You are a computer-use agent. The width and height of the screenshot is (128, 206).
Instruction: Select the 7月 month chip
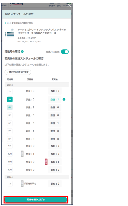tap(10, 131)
